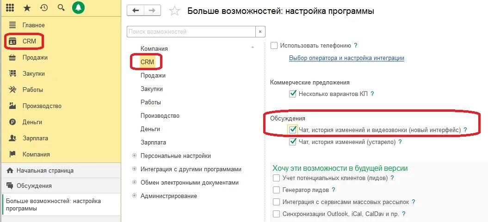Select CRM in settings list
488x222 pixels.
point(147,62)
